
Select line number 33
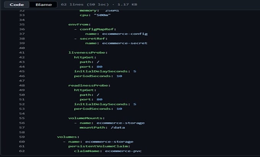pos(22,15)
